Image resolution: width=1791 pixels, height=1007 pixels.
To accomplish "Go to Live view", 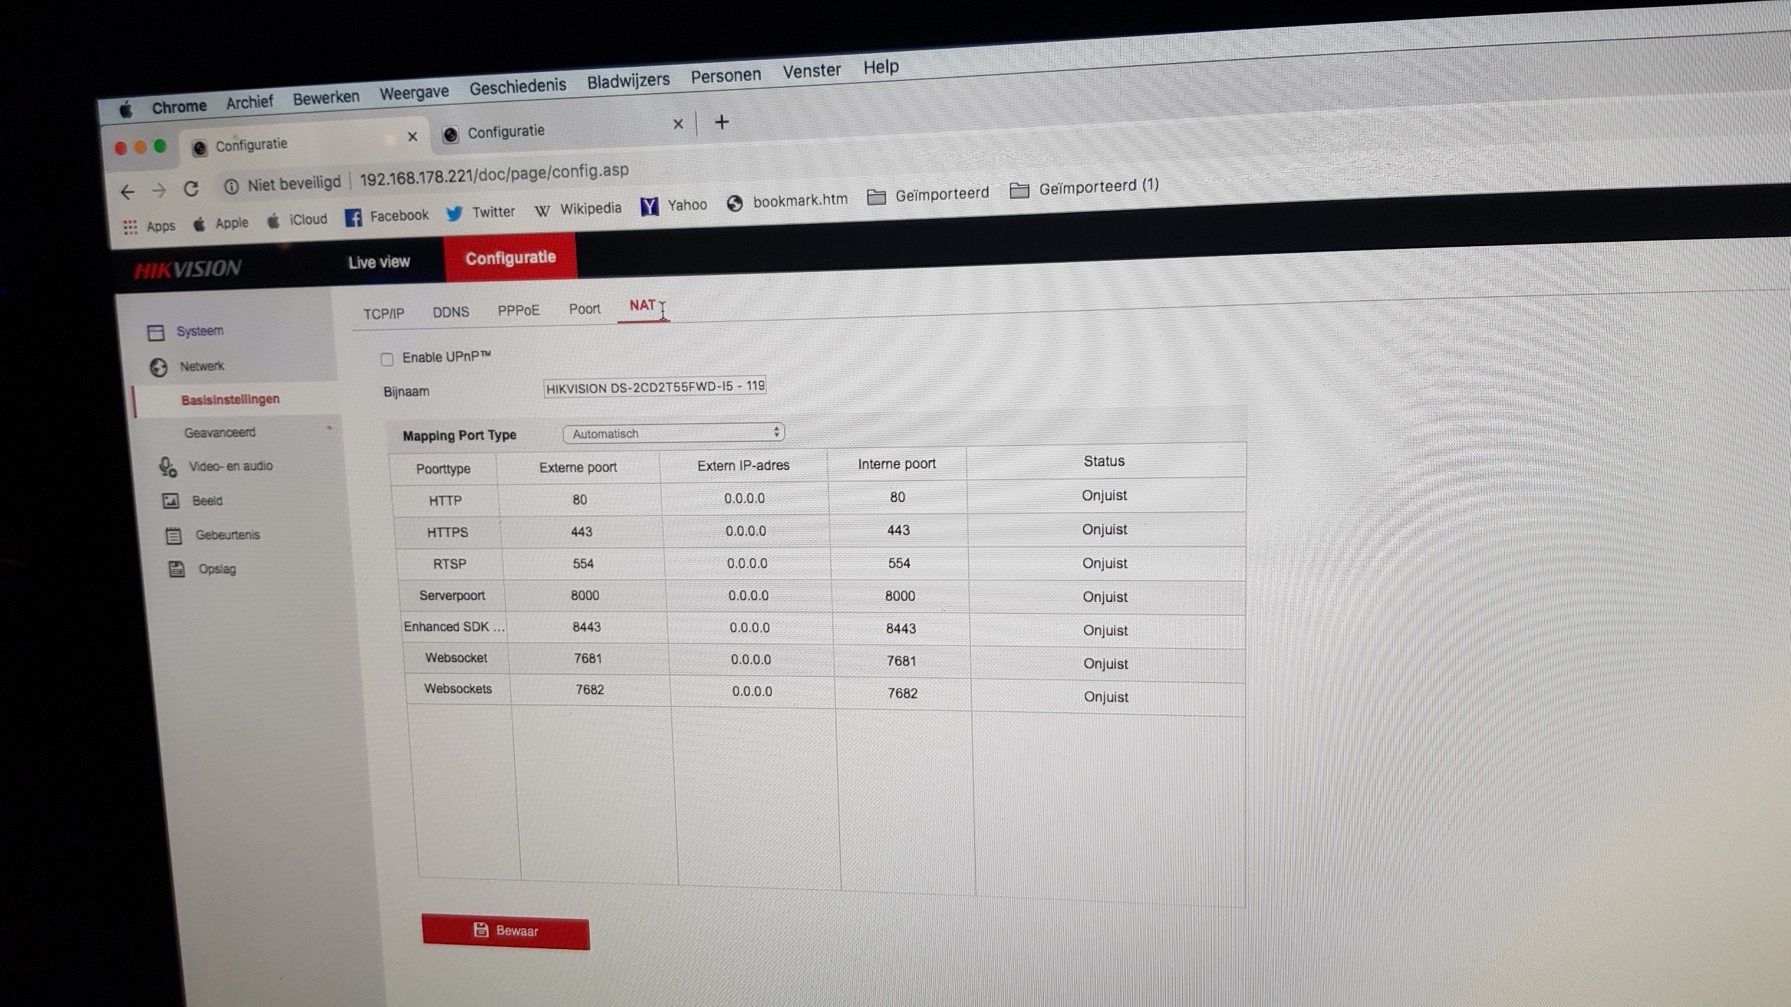I will coord(378,262).
